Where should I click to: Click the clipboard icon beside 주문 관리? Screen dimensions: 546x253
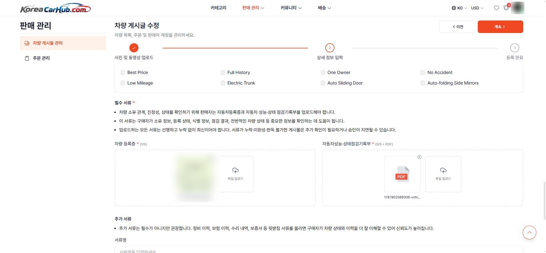click(27, 58)
